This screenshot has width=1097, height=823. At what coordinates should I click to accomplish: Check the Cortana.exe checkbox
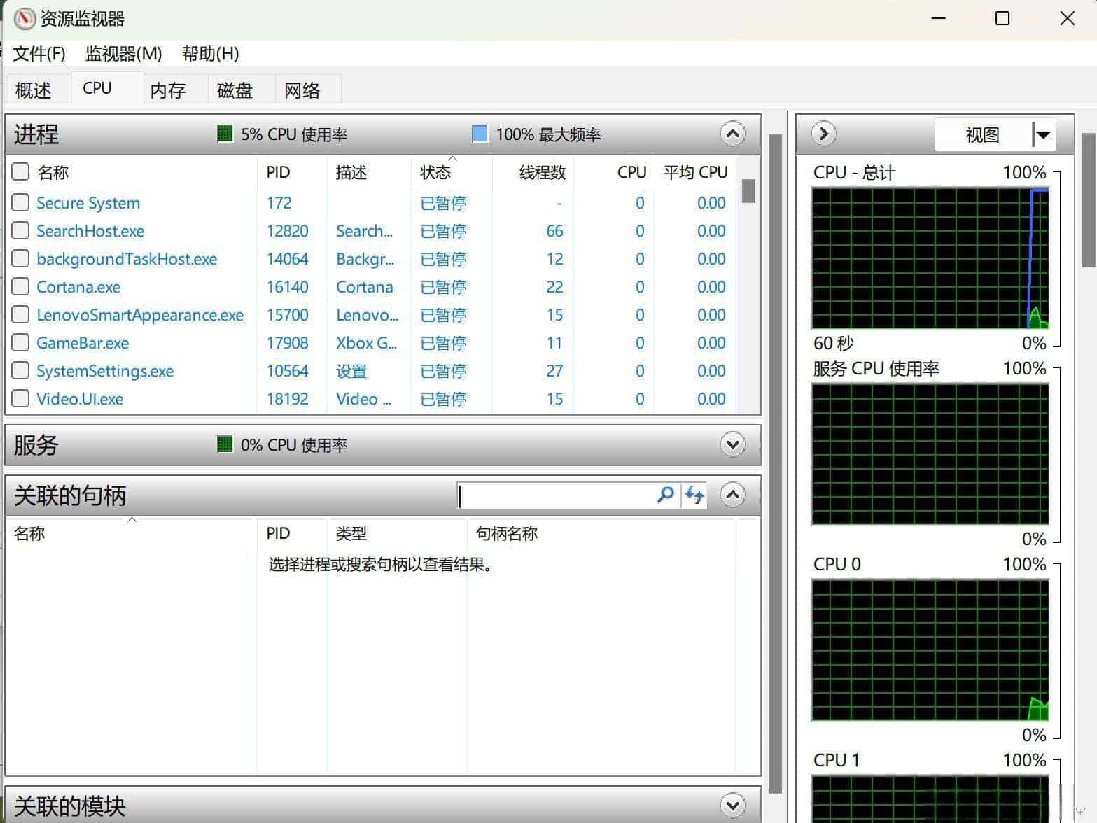(20, 286)
